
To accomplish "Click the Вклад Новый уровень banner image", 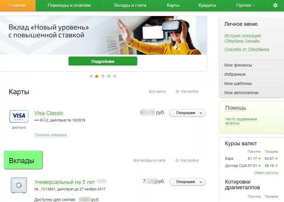I will (x=103, y=35).
